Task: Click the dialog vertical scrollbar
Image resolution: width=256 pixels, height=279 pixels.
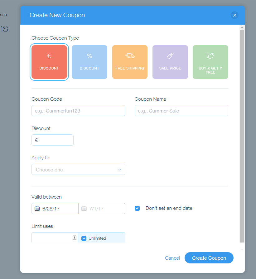Action: click(x=242, y=136)
